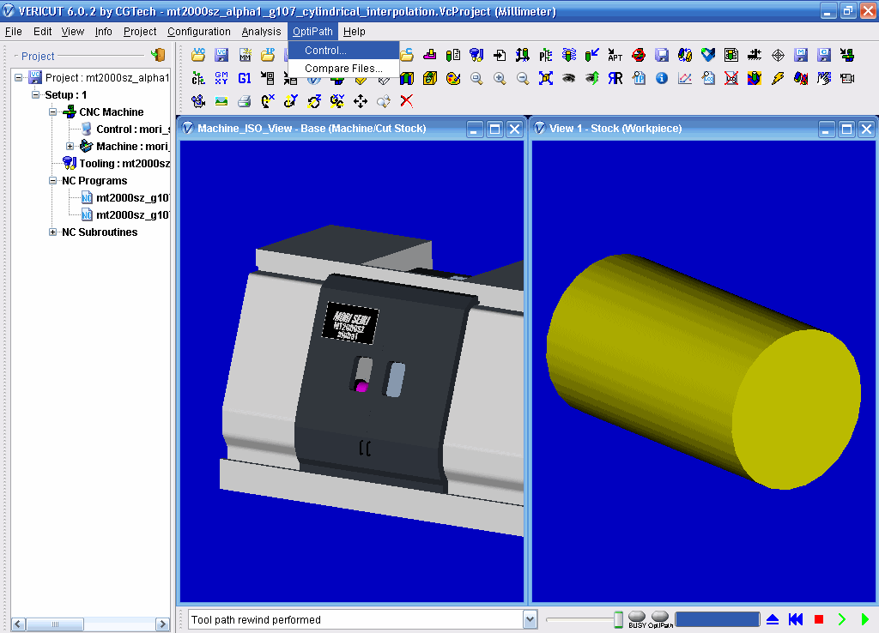The width and height of the screenshot is (879, 633).
Task: Choose Compare Files... in OptiPath menu
Action: click(343, 69)
